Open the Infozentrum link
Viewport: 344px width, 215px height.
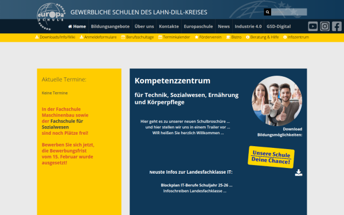point(296,37)
